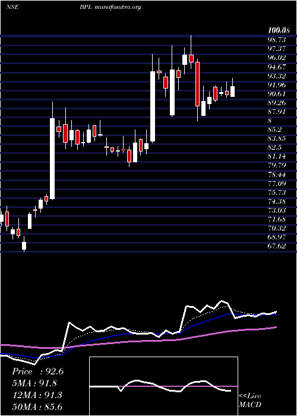Pick the 67.62 price label
The width and height of the screenshot is (297, 416).
click(277, 247)
